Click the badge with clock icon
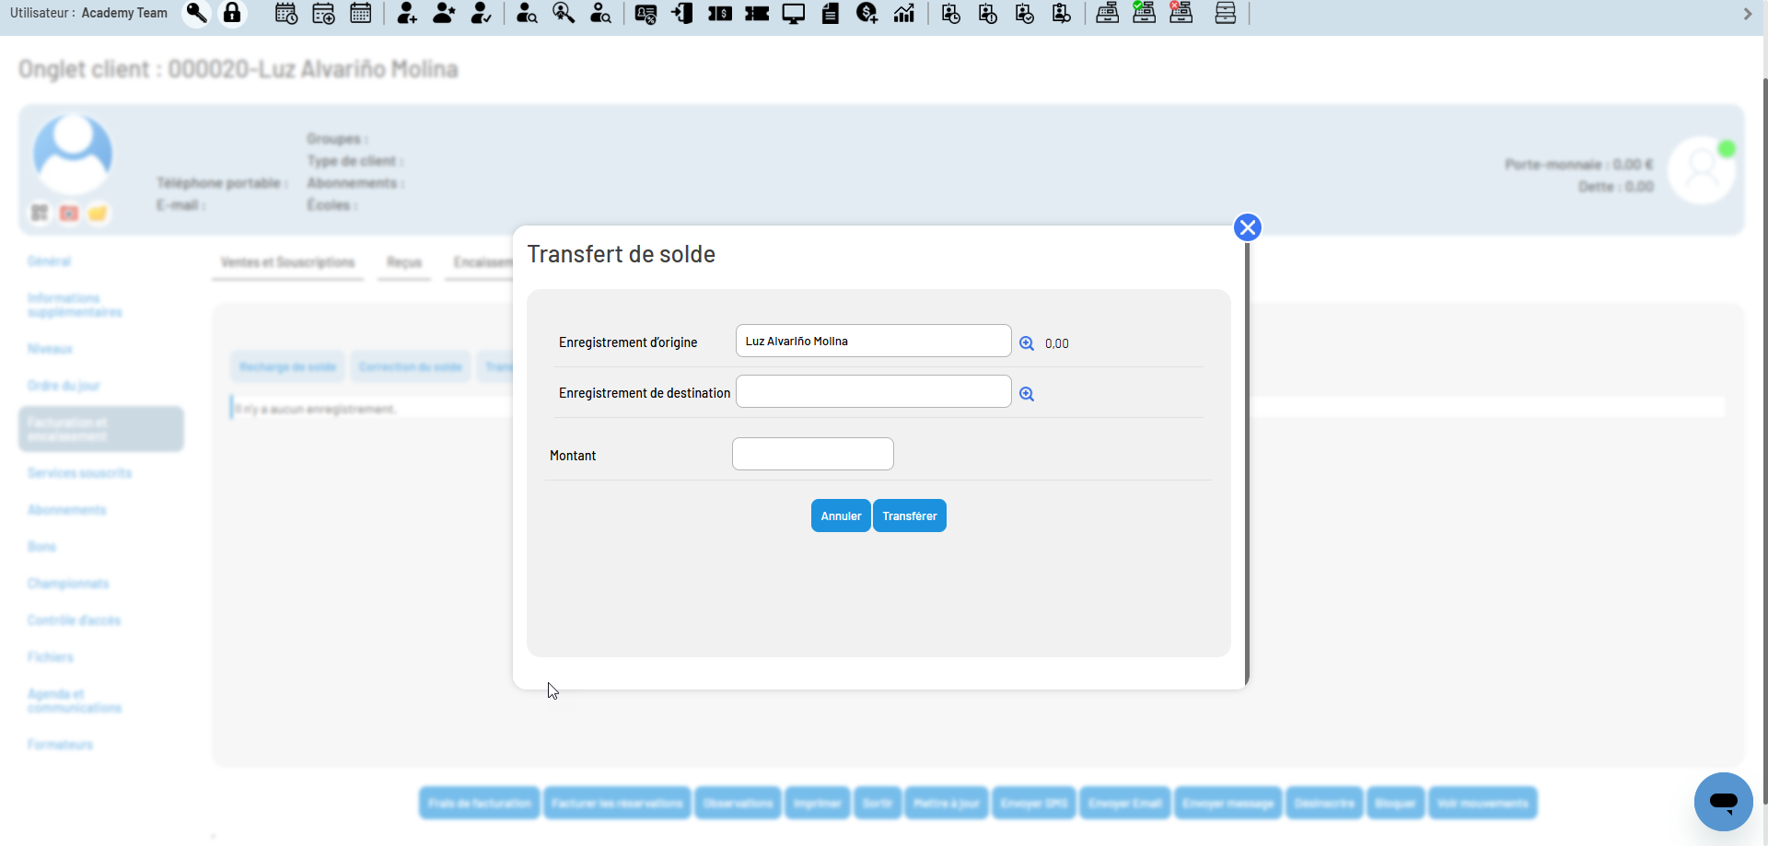 [951, 13]
